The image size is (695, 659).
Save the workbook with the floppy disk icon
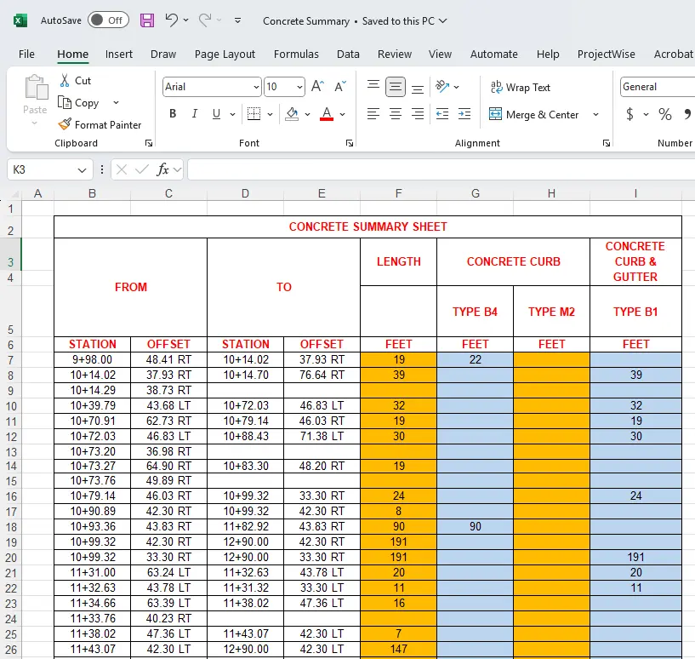[x=147, y=20]
